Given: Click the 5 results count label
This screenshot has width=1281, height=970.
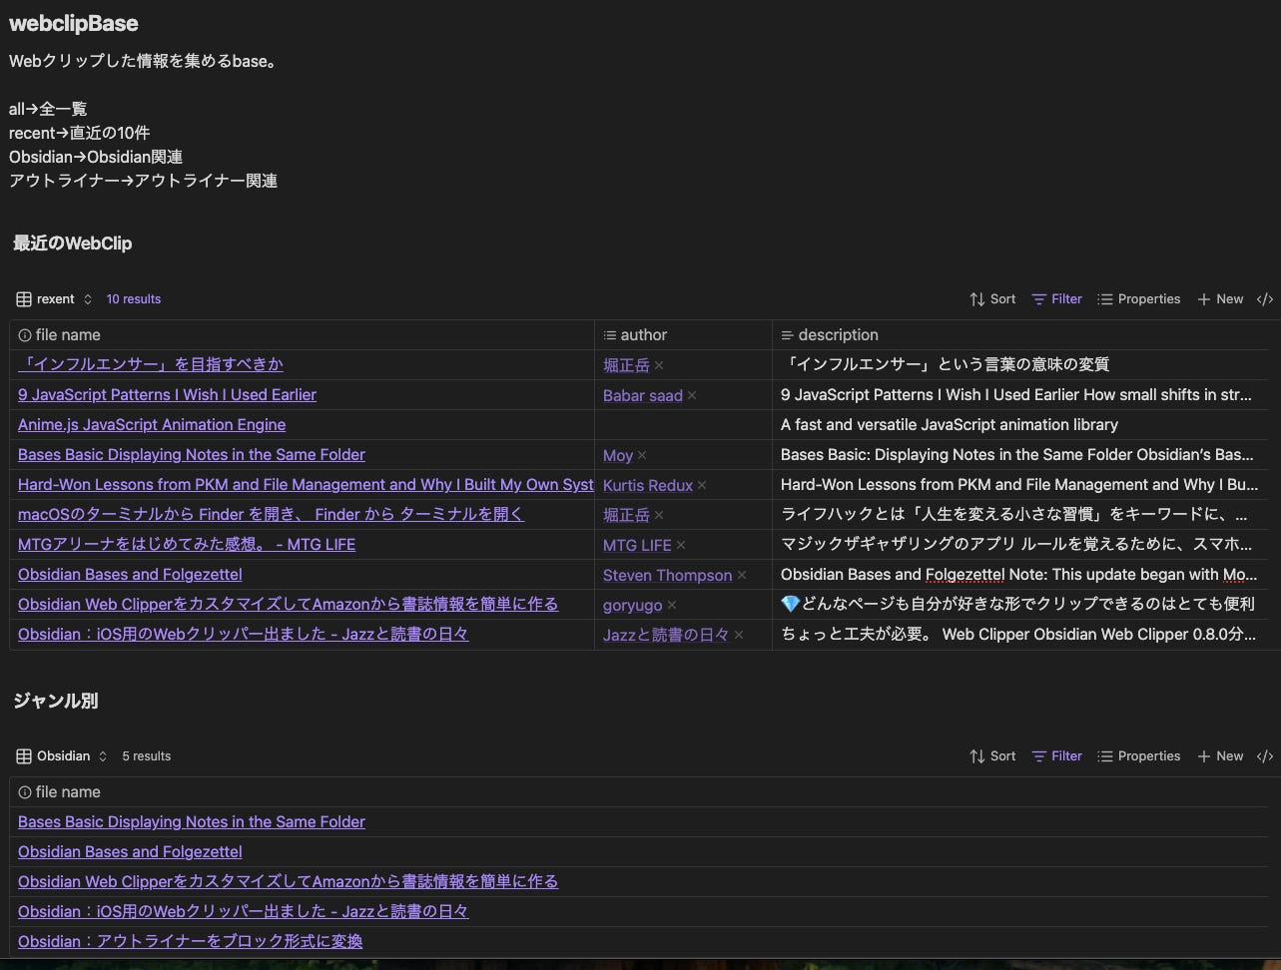Looking at the screenshot, I should coord(147,756).
